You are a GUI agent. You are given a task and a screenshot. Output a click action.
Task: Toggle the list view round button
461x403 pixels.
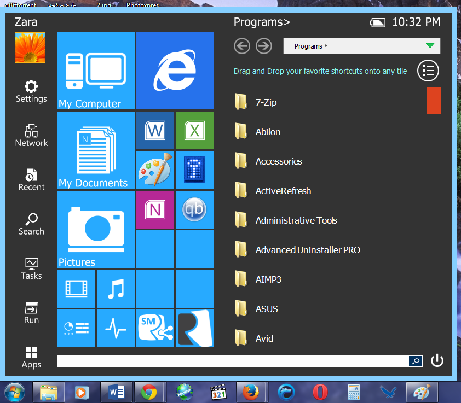428,71
